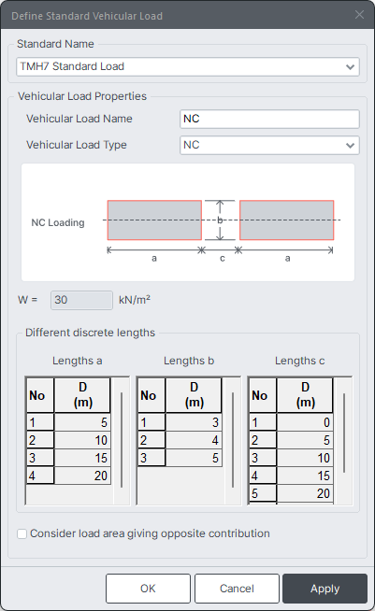Confirm with the OK button

[x=148, y=588]
